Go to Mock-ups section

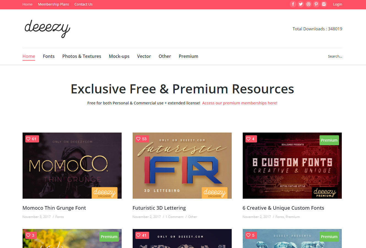coord(119,56)
